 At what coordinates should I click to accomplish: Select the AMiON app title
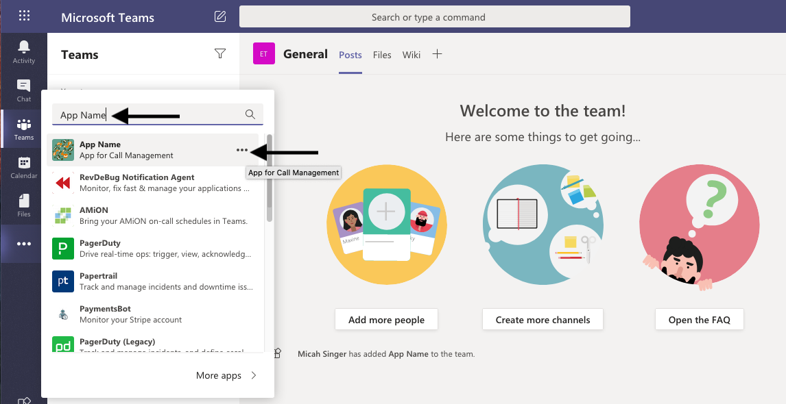[94, 210]
